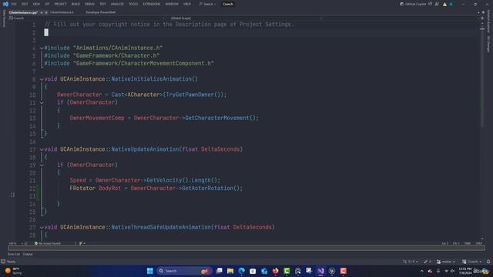Screen dimensions: 493x277
Task: Click the weather widget in taskbar
Action: point(13,271)
